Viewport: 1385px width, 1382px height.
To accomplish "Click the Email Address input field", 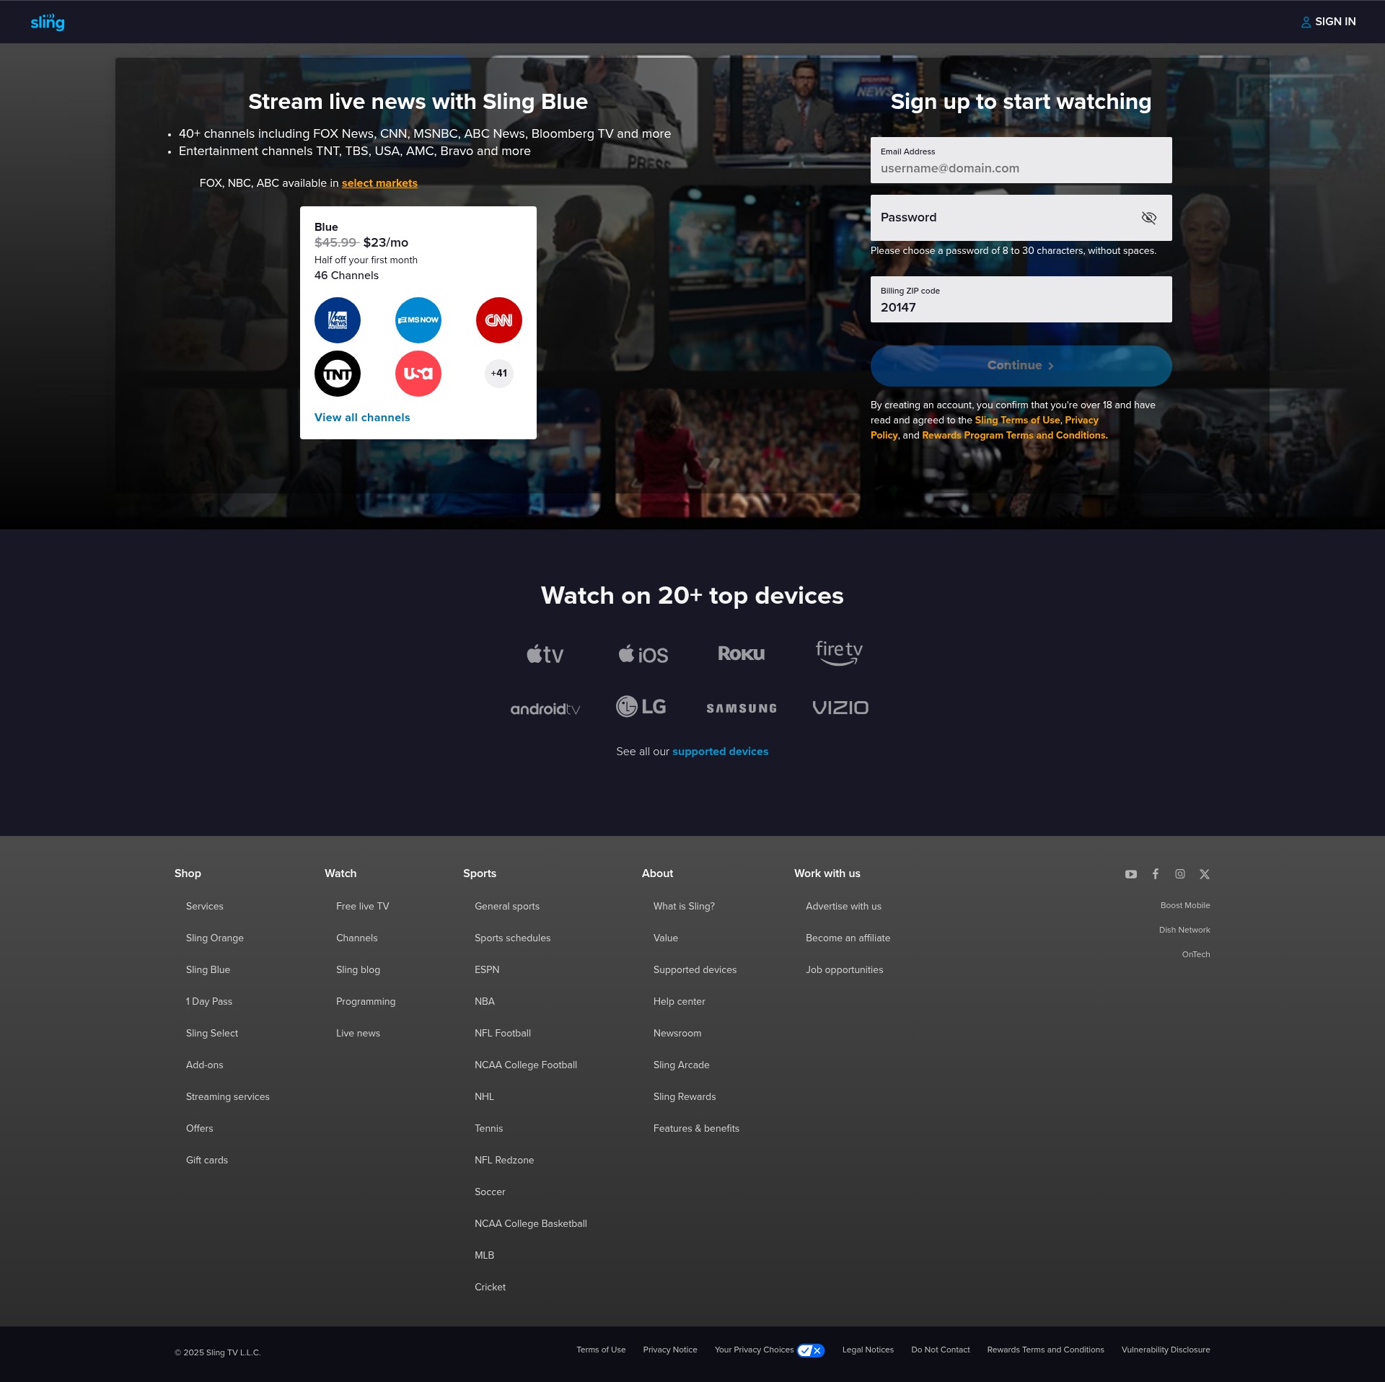I will [1021, 160].
